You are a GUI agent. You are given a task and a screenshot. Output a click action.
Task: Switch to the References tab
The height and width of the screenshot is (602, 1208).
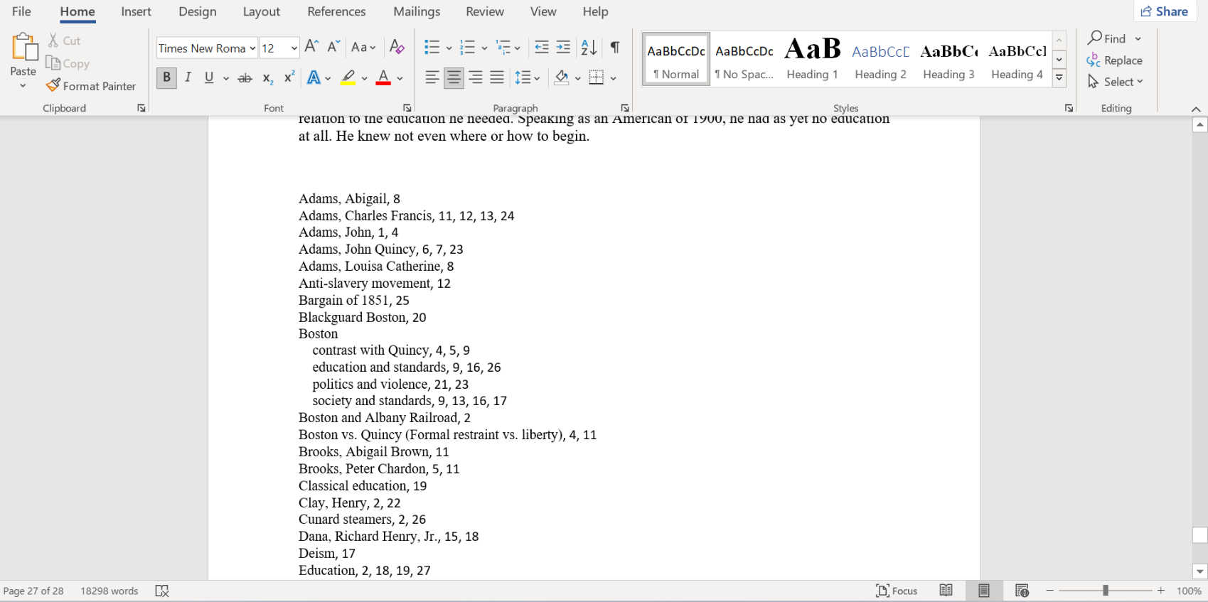coord(336,11)
